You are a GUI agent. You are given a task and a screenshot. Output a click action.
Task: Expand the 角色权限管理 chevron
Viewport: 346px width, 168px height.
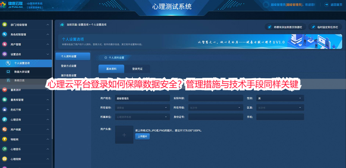[x=48, y=35]
